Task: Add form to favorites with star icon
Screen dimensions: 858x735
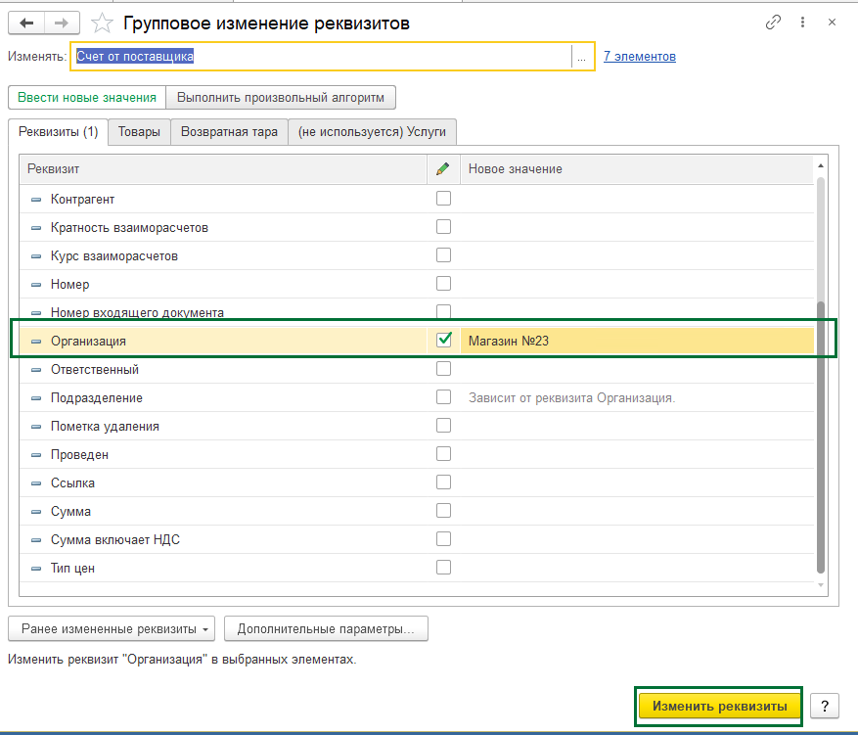Action: click(102, 23)
